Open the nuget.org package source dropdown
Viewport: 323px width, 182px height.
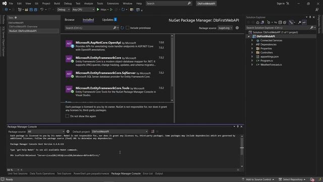225,28
